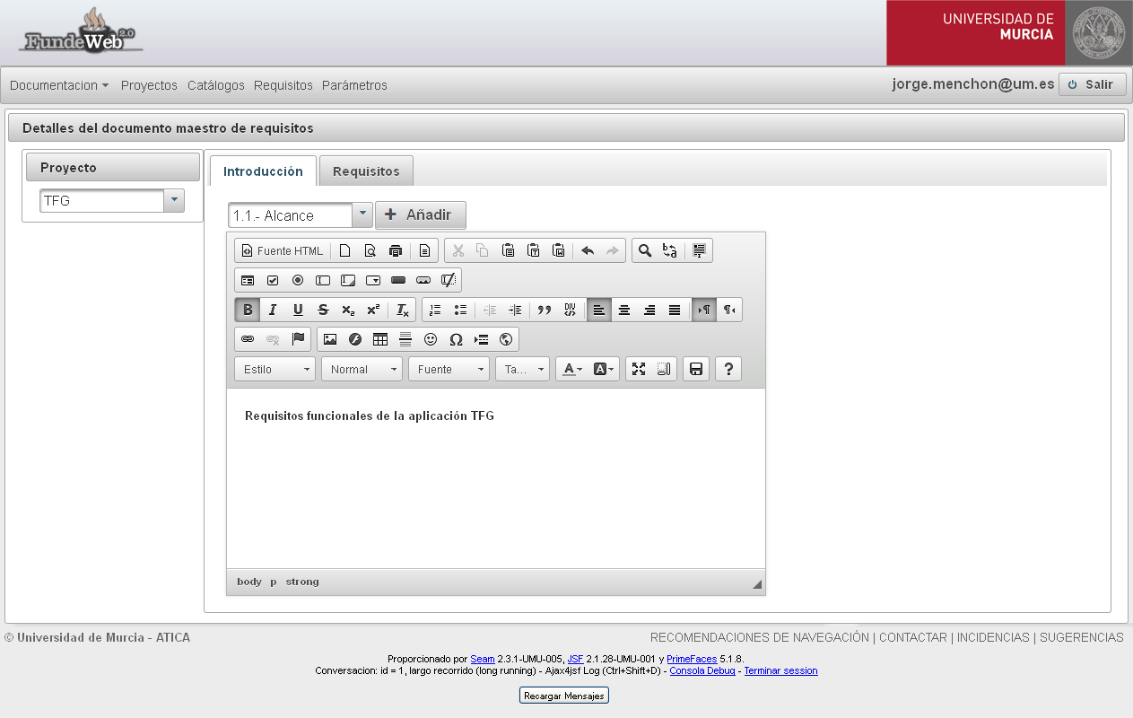Click Paste from Word icon
1133x718 pixels.
click(x=558, y=251)
